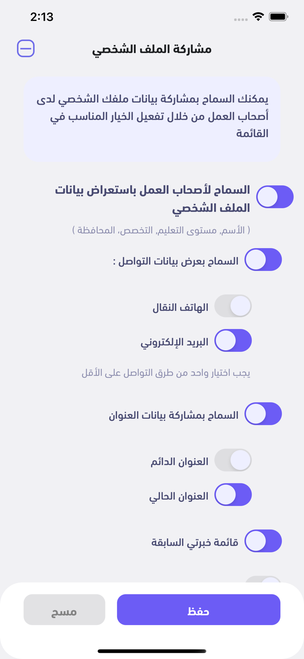Image resolution: width=304 pixels, height=659 pixels.
Task: Click the clock showing 2:13
Action: pyautogui.click(x=43, y=17)
